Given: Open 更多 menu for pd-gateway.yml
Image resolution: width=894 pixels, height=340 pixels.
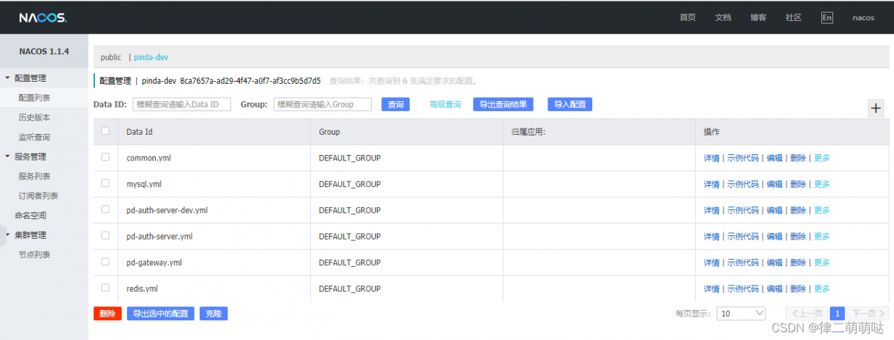Looking at the screenshot, I should click(822, 263).
